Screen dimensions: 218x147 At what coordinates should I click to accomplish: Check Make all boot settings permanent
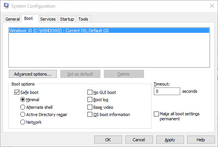[156, 114]
